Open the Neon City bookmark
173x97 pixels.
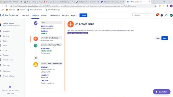pyautogui.click(x=35, y=10)
